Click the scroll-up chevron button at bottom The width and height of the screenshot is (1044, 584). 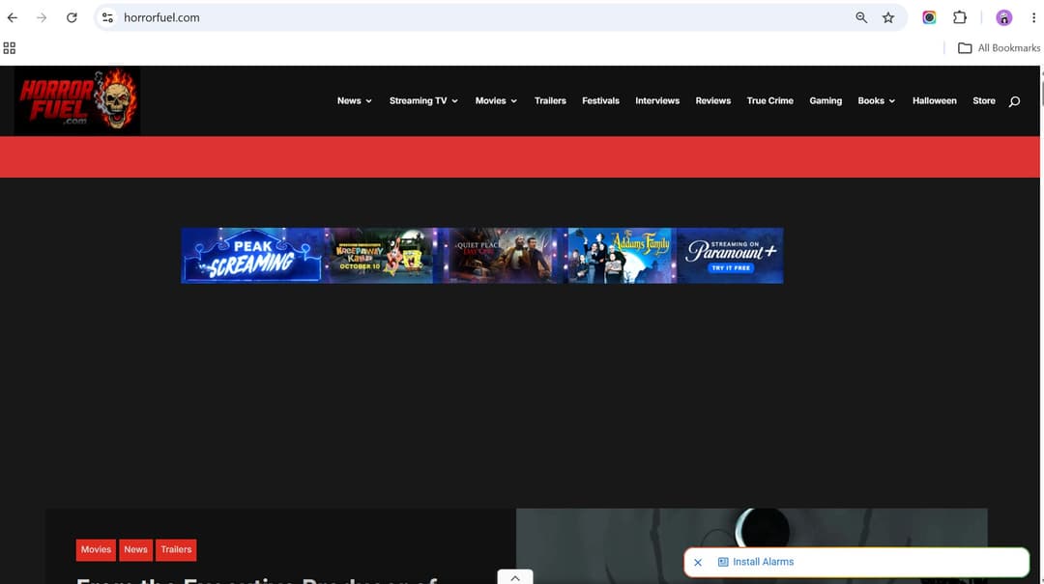pyautogui.click(x=514, y=577)
